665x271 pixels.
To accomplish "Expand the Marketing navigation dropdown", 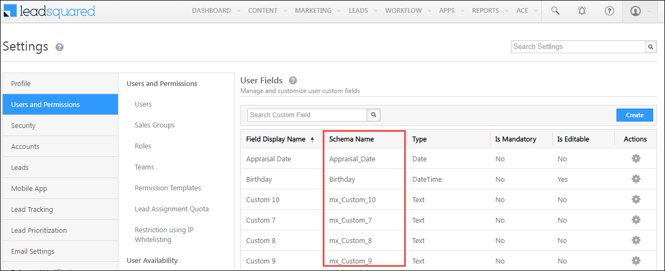I will click(317, 11).
